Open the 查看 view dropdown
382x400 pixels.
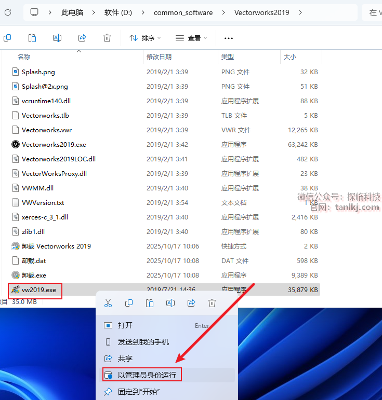click(x=191, y=38)
